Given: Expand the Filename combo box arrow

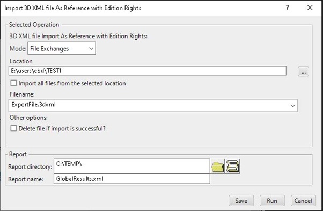Looking at the screenshot, I should tap(292, 106).
